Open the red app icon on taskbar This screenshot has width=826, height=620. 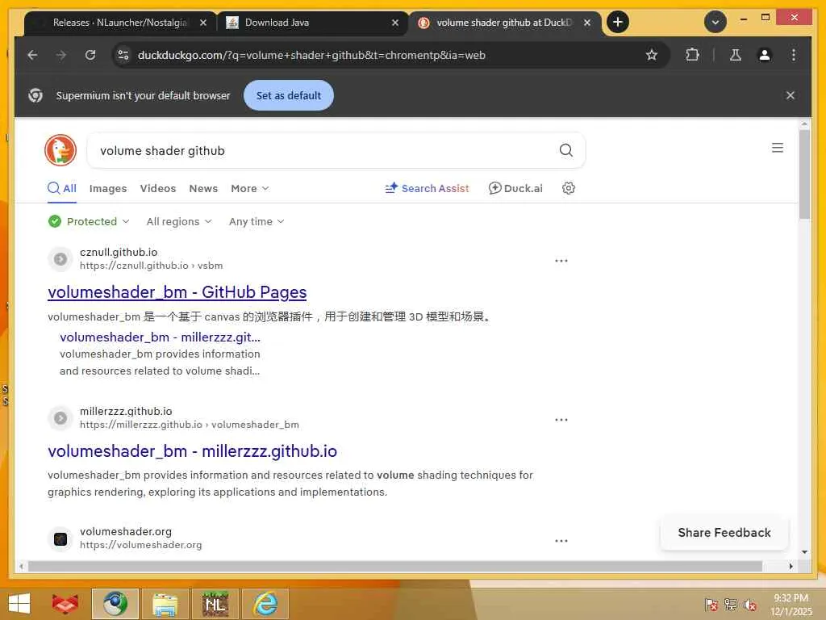65,604
